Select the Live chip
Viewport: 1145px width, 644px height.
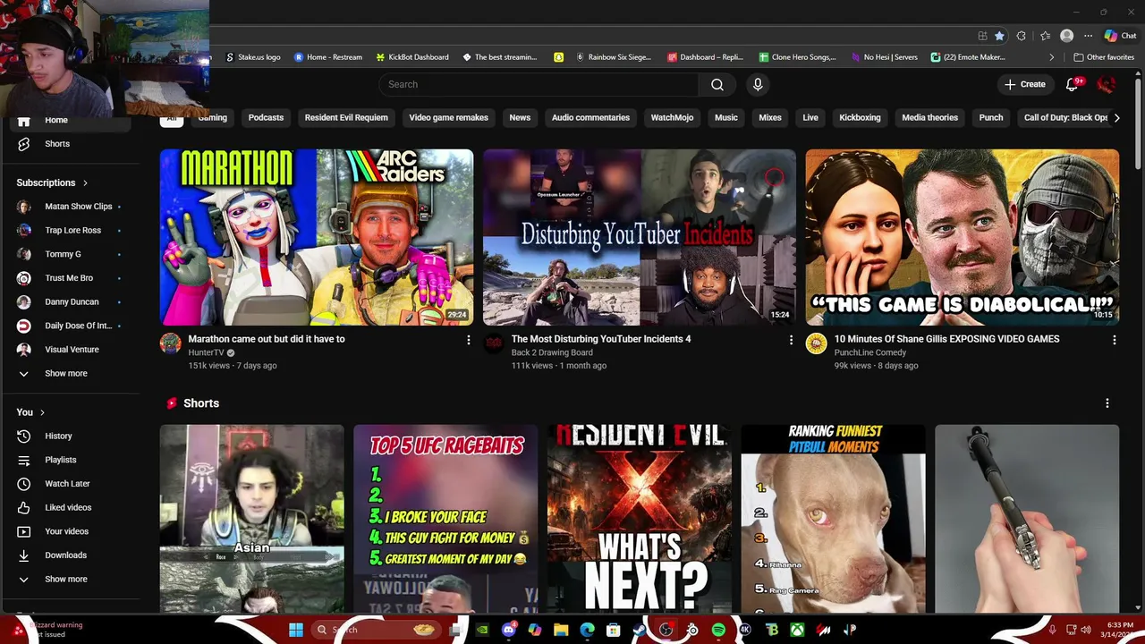click(x=810, y=117)
